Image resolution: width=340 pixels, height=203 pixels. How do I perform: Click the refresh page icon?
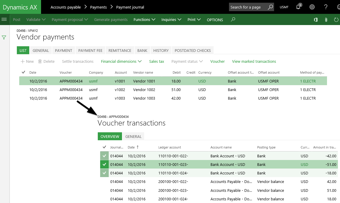[x=336, y=20]
